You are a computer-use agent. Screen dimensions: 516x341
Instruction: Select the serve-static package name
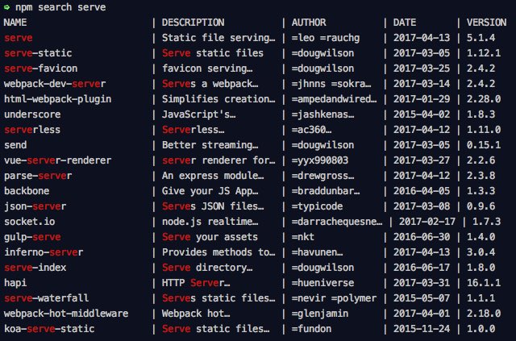37,53
